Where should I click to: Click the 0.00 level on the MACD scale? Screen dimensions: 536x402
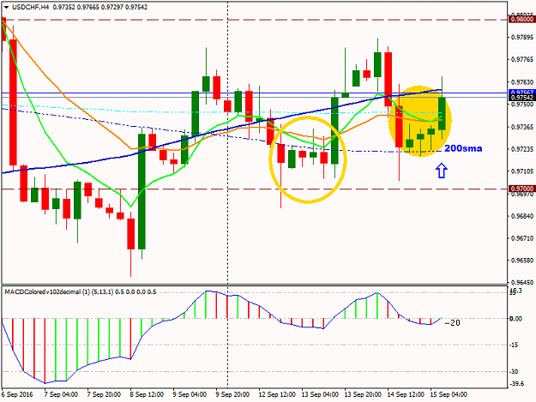[515, 319]
